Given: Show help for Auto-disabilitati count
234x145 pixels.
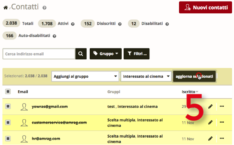Looking at the screenshot, I should (55, 36).
